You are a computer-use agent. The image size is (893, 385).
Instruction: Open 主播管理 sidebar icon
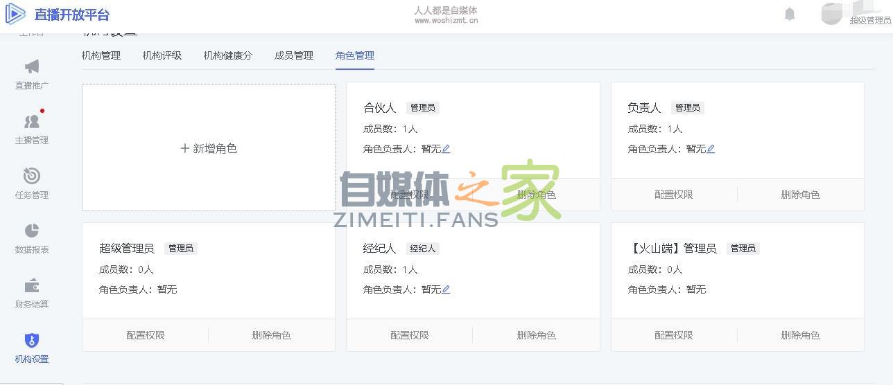(32, 122)
